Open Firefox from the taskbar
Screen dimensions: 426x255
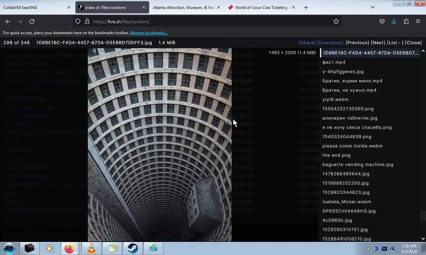pos(70,248)
